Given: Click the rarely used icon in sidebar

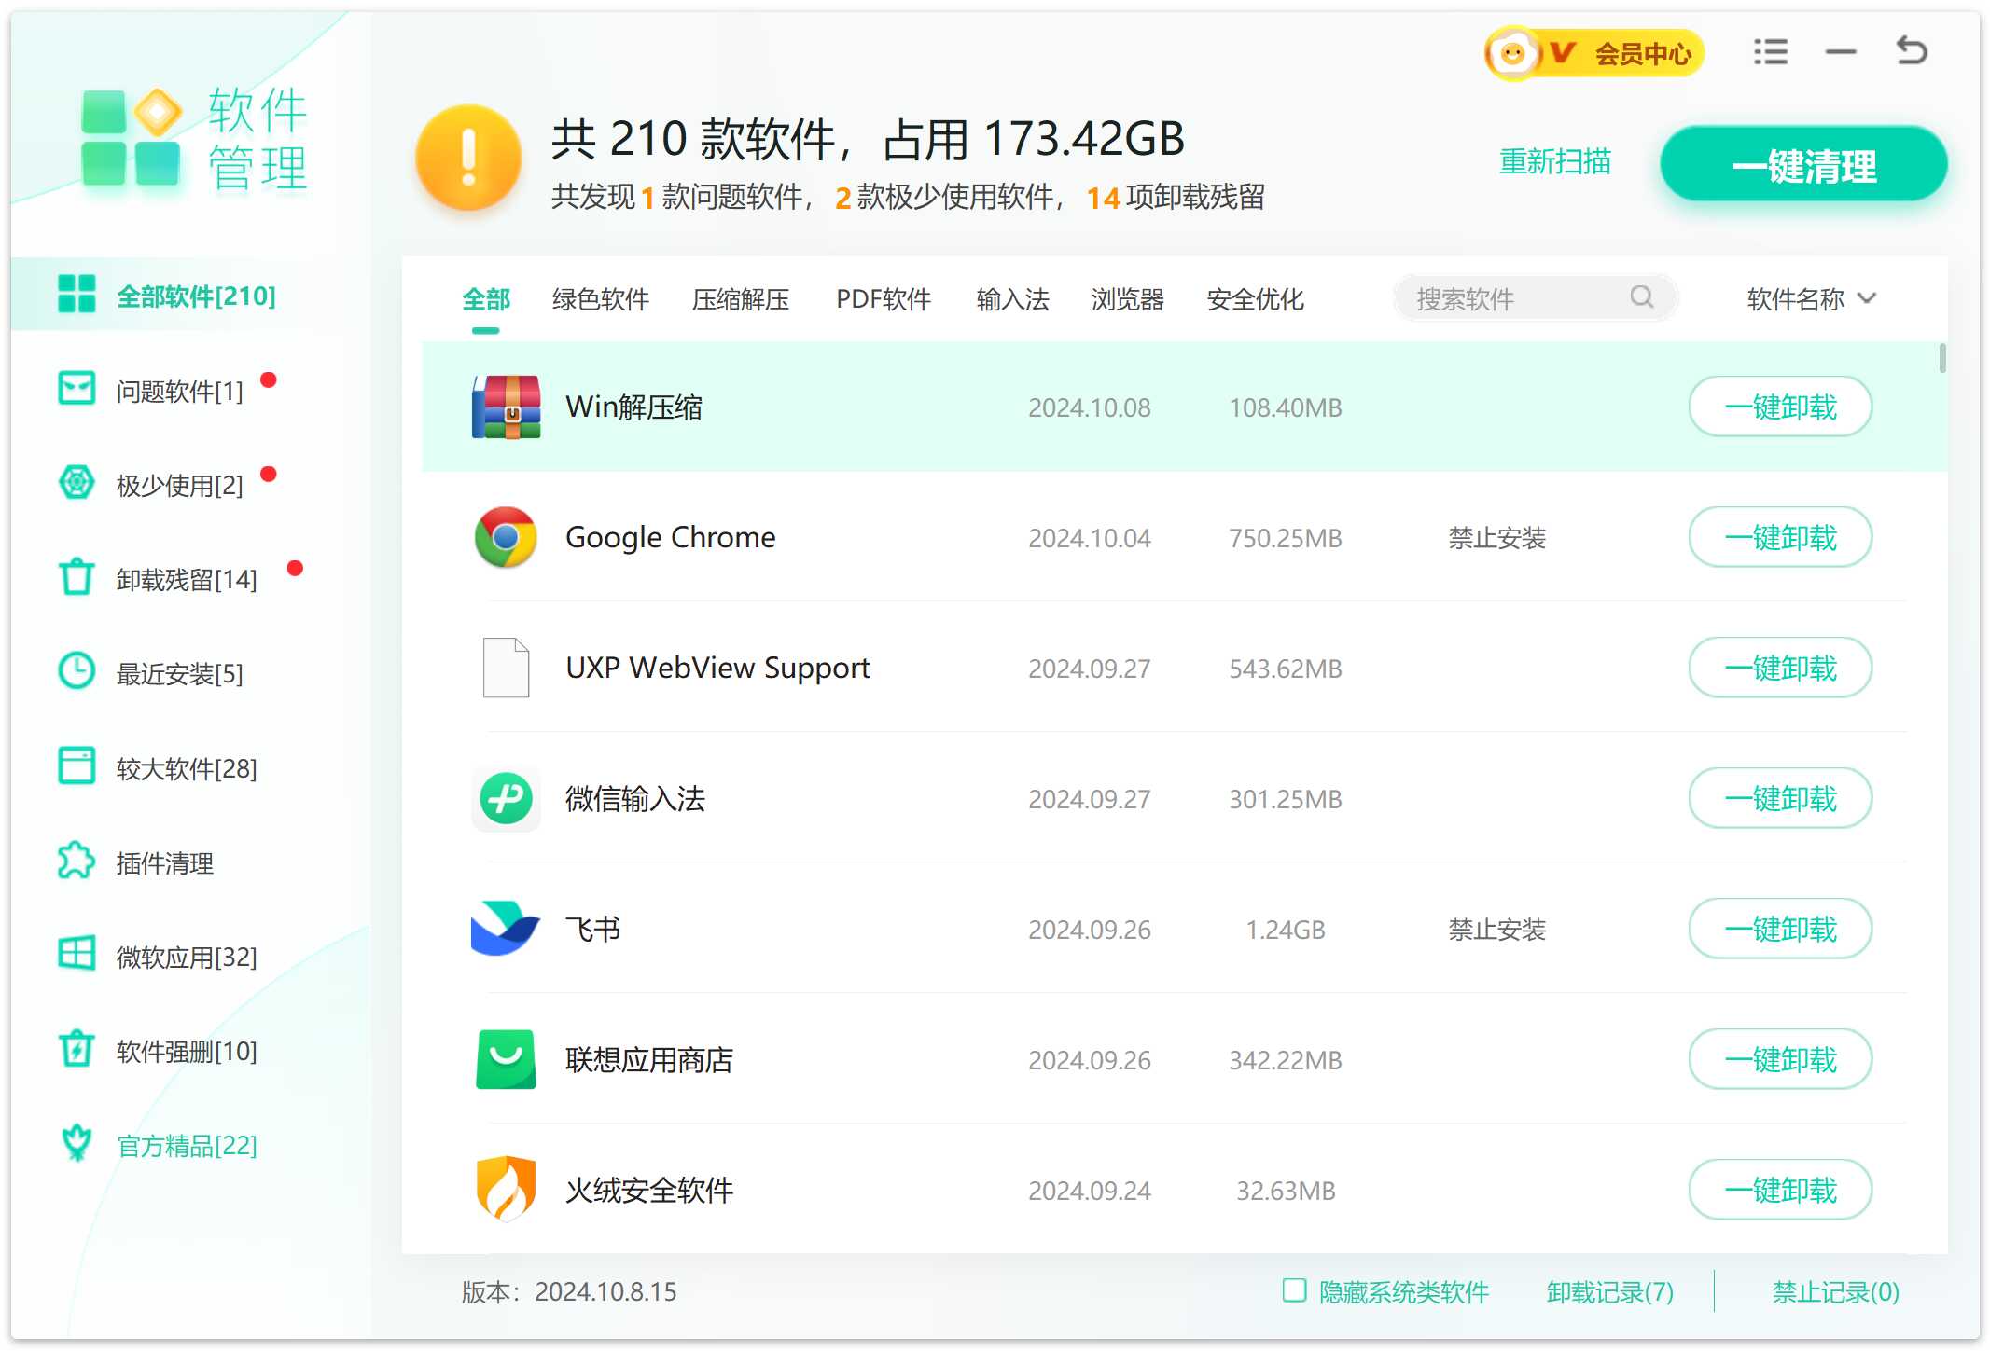Looking at the screenshot, I should 77,483.
